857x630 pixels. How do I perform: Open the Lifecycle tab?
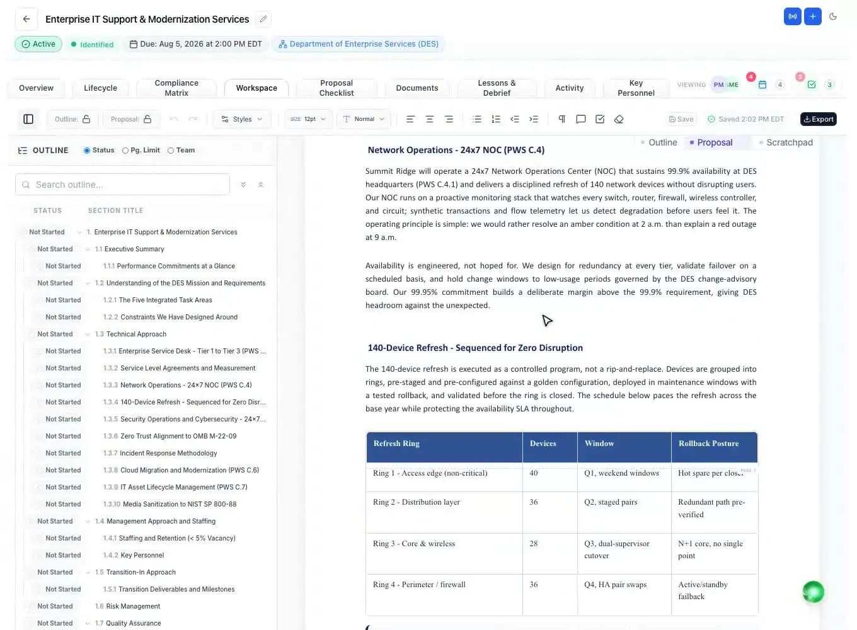[x=100, y=88]
